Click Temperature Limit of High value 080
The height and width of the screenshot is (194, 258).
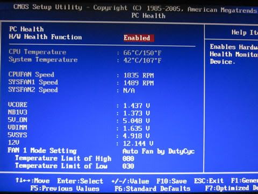(x=128, y=158)
